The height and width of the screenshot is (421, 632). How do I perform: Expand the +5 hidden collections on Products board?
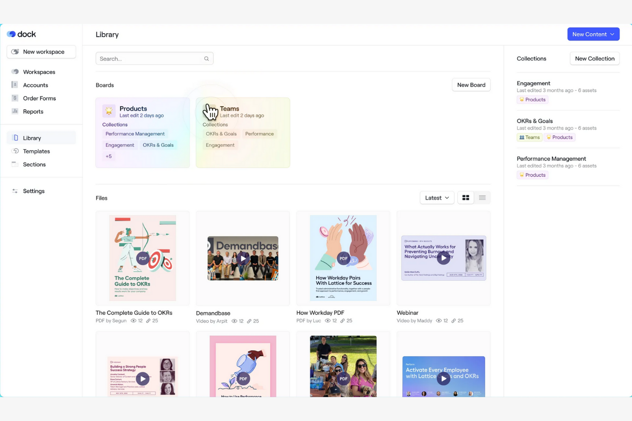pos(109,156)
